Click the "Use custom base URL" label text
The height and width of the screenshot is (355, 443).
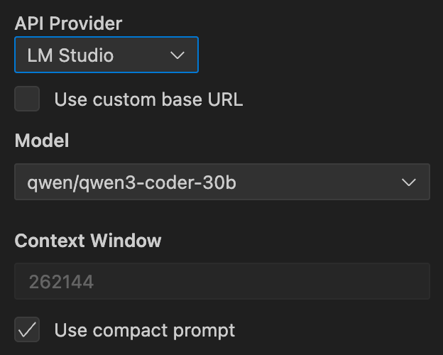(148, 99)
